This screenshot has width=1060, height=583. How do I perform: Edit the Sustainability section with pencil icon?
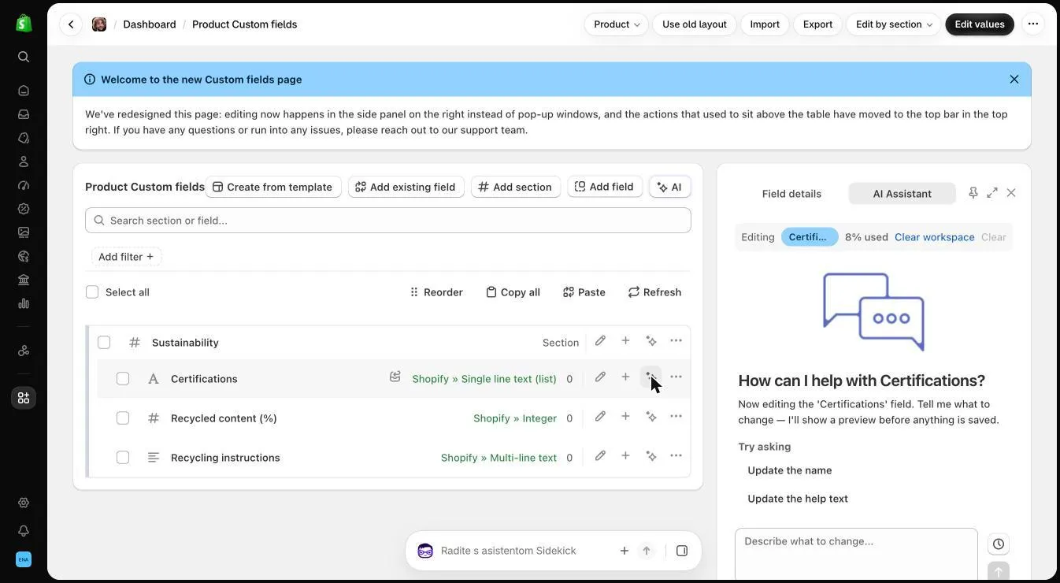tap(600, 341)
